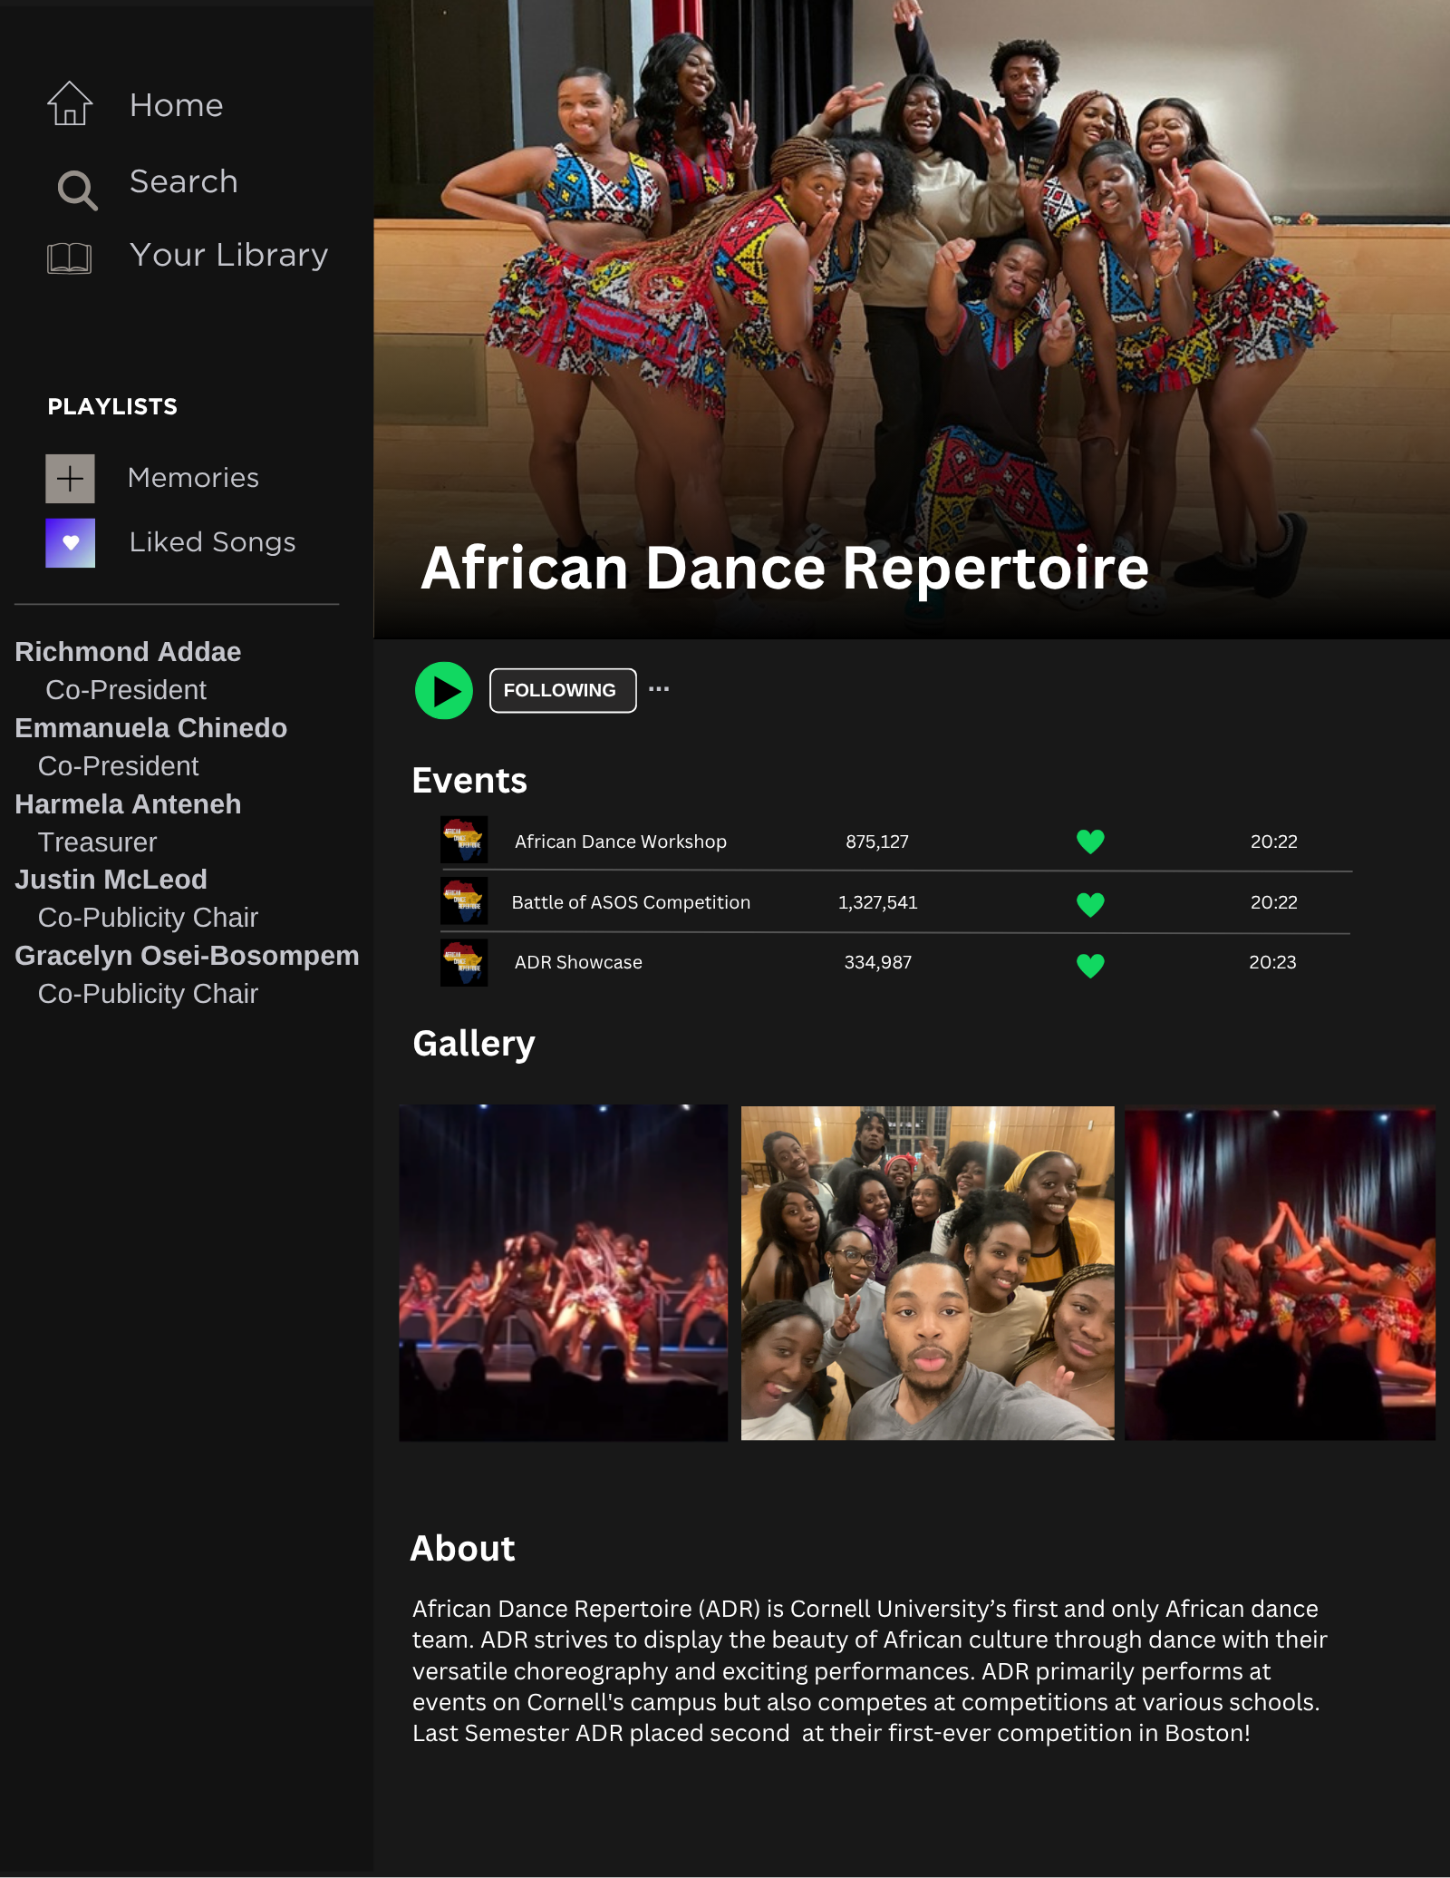Click the Gallery section heading

pyautogui.click(x=474, y=1044)
